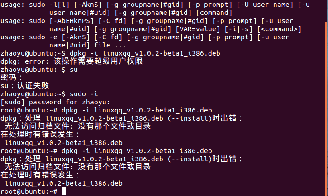This screenshot has width=328, height=196.
Task: Click the '[sudo] password for zhaoyu:' line
Action: [x=55, y=102]
